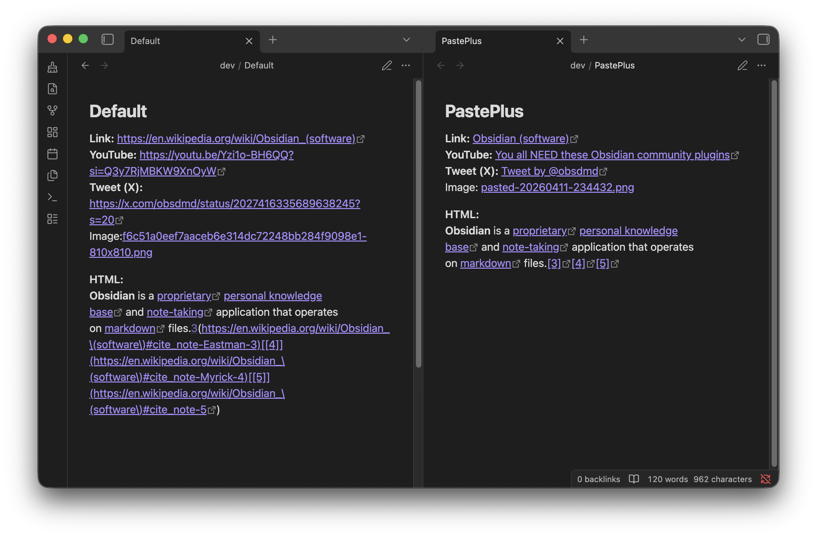Viewport: 817px width, 538px height.
Task: Go back in the Default pane
Action: point(85,65)
